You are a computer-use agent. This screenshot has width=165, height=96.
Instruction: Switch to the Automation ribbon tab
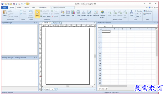(42, 7)
